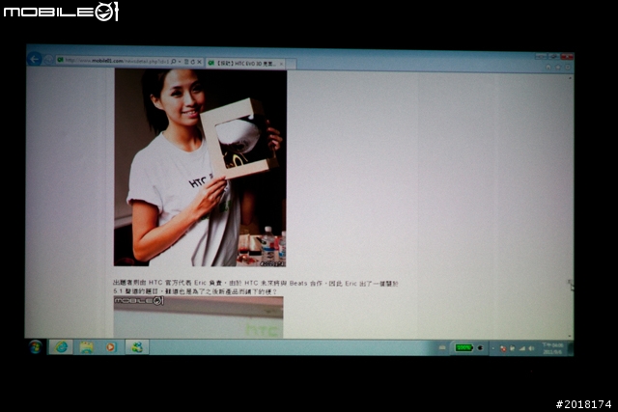Open Windows Explorer from the taskbar
Screen dimensions: 618x412
point(86,347)
